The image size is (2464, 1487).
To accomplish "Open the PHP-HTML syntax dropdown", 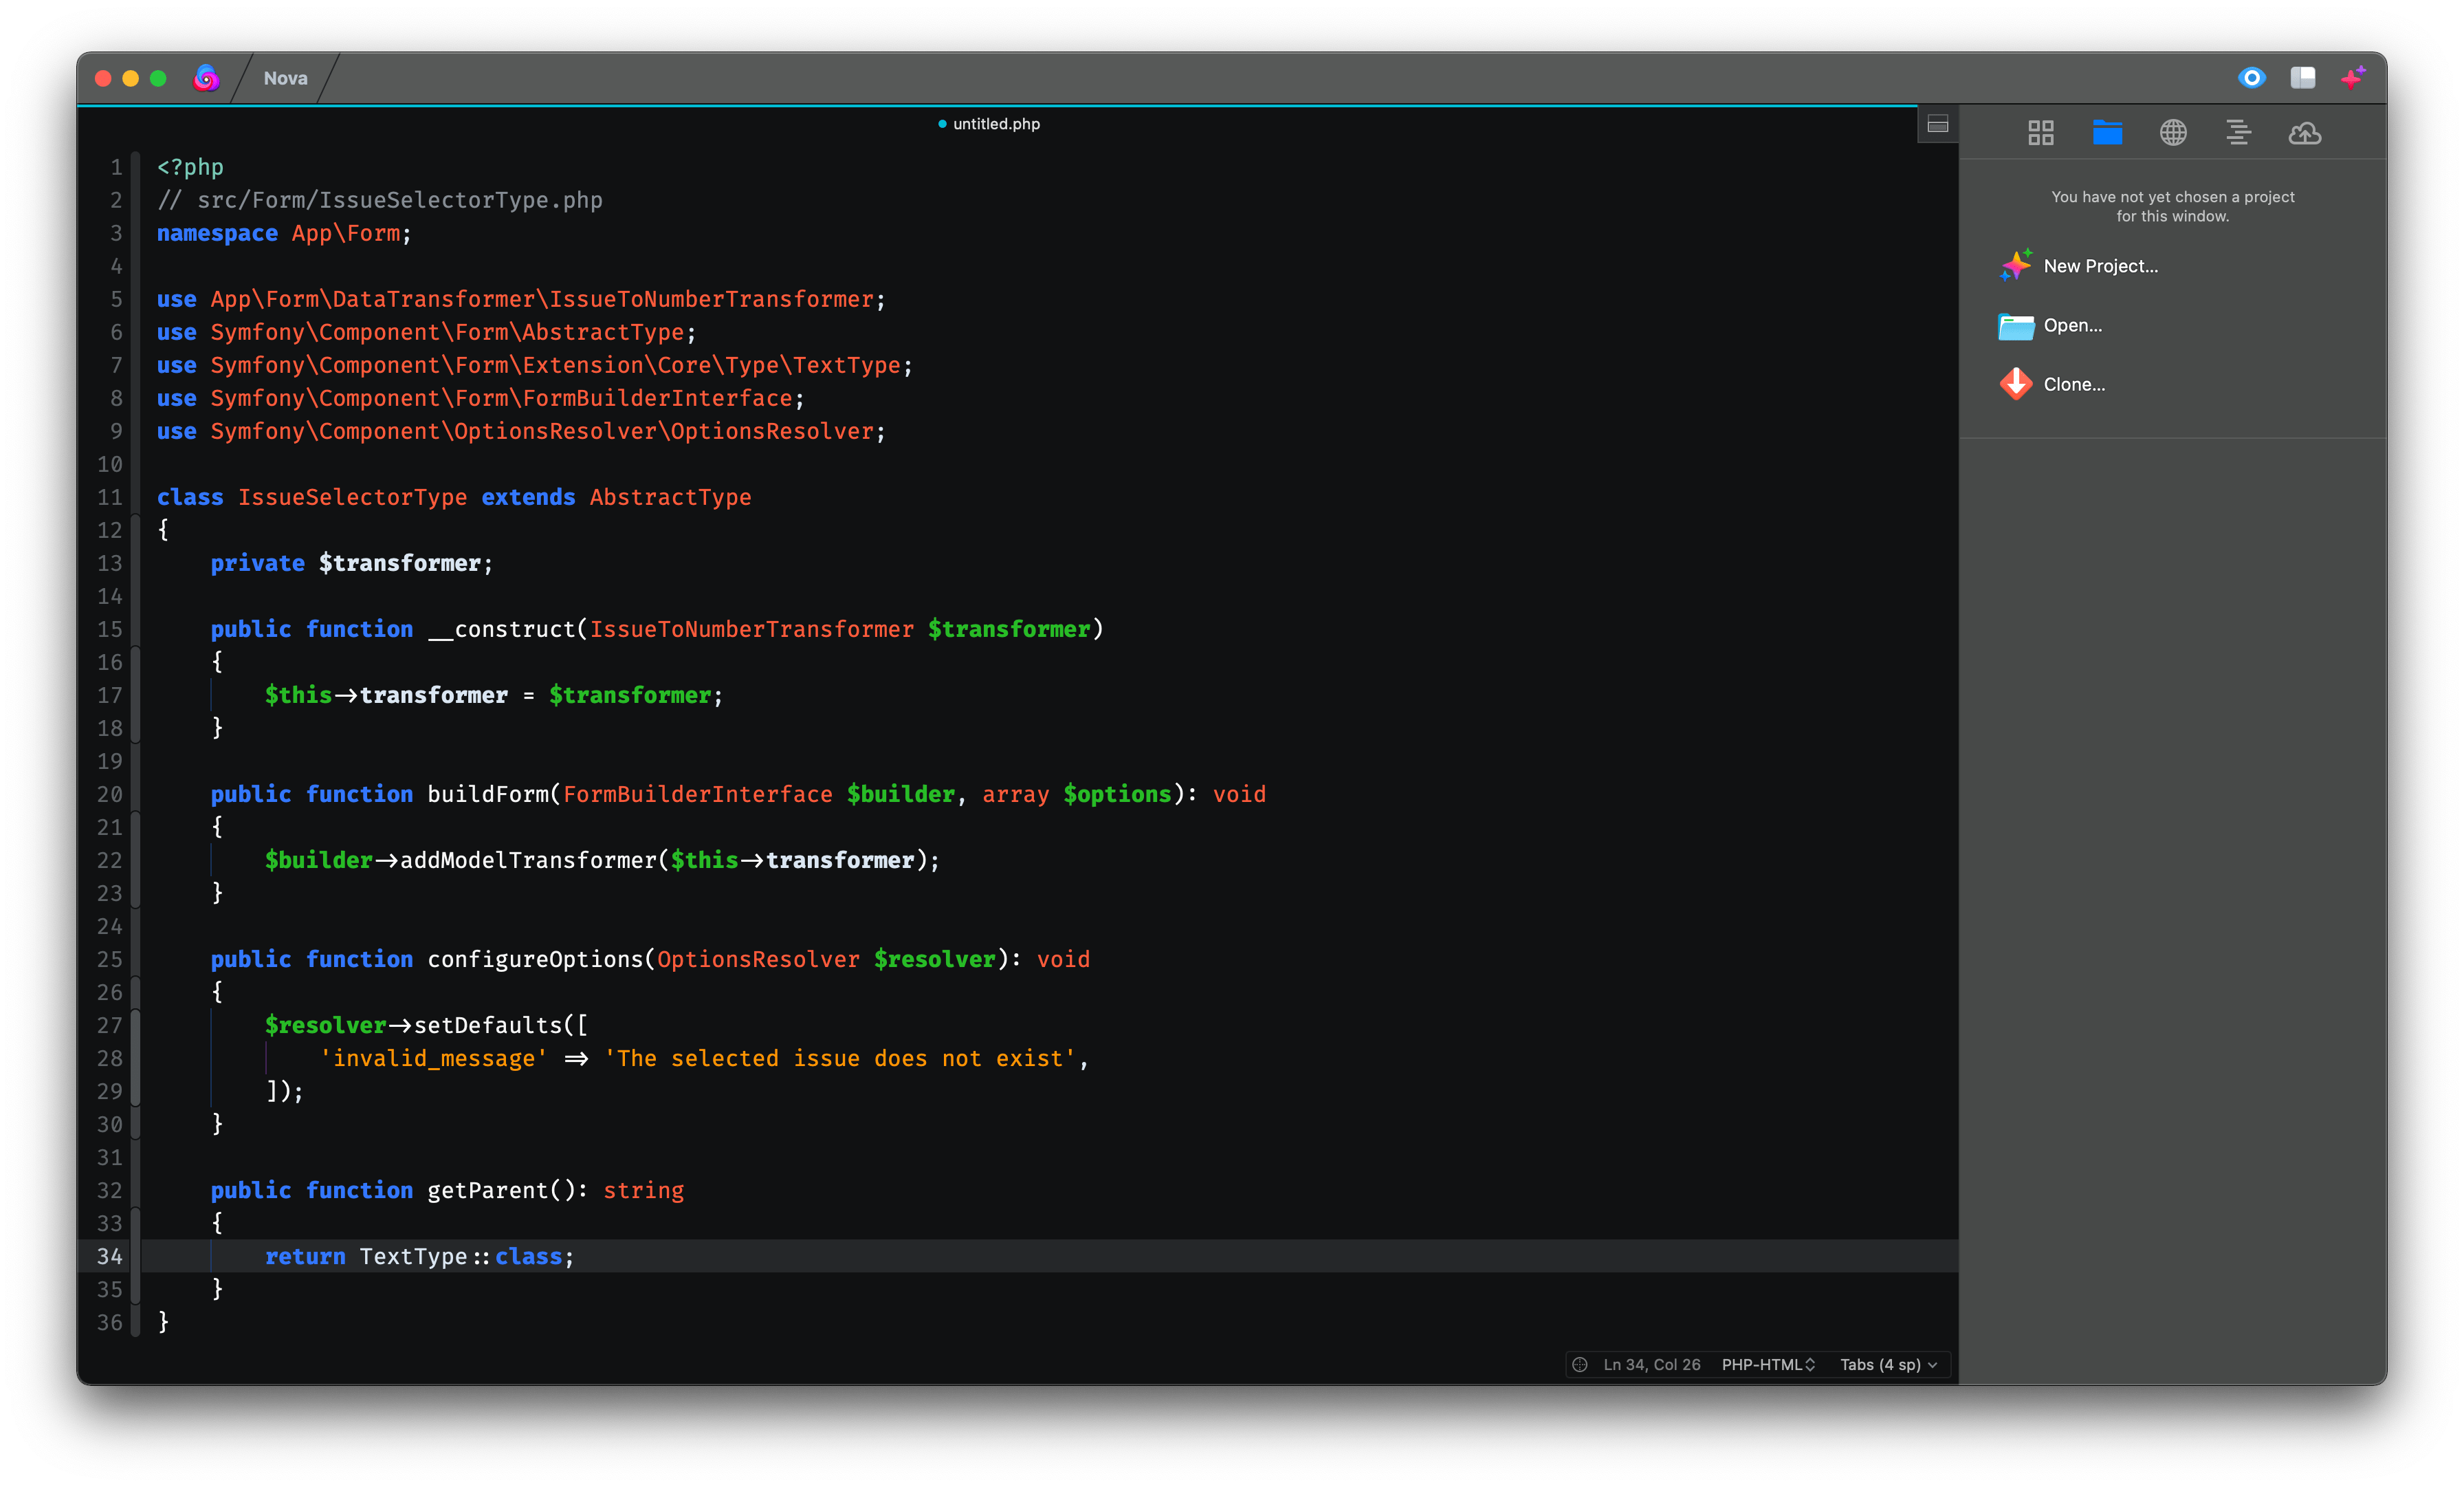I will point(1767,1365).
